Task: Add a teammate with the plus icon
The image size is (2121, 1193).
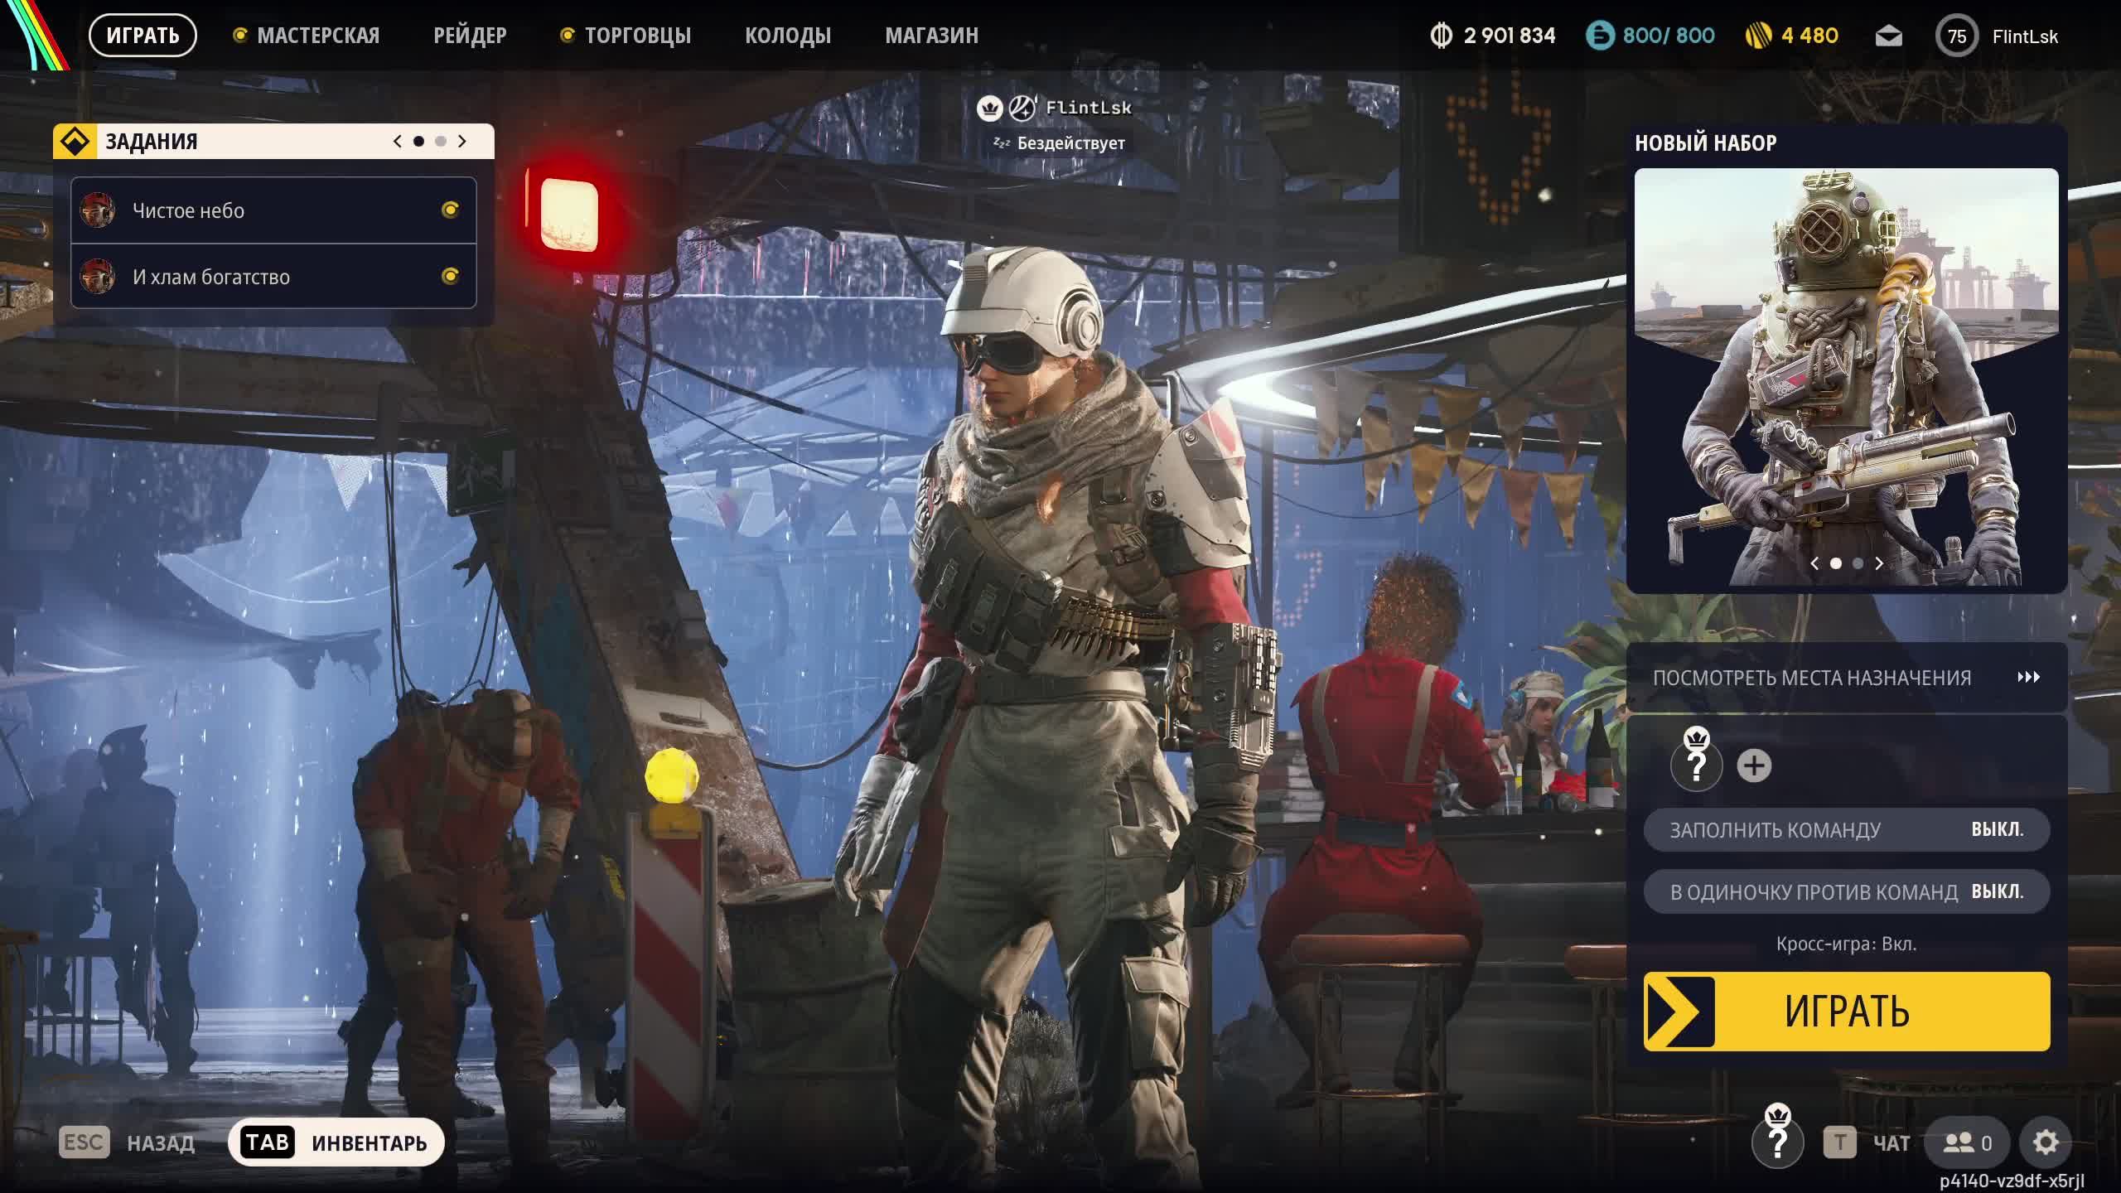Action: click(x=1754, y=766)
